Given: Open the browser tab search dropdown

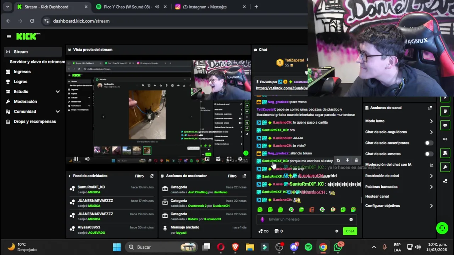Looking at the screenshot, I should (7, 7).
